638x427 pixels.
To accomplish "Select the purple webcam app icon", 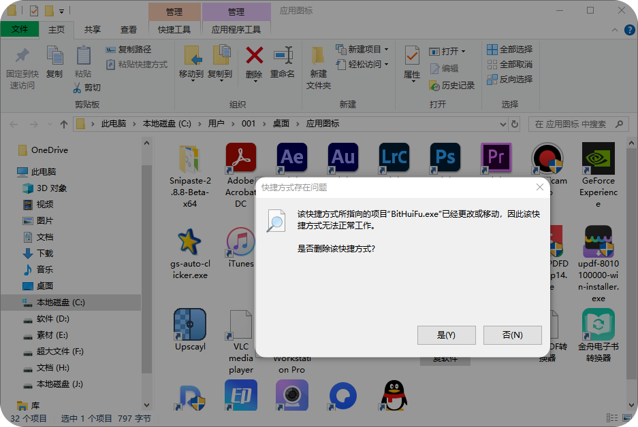I will 291,395.
